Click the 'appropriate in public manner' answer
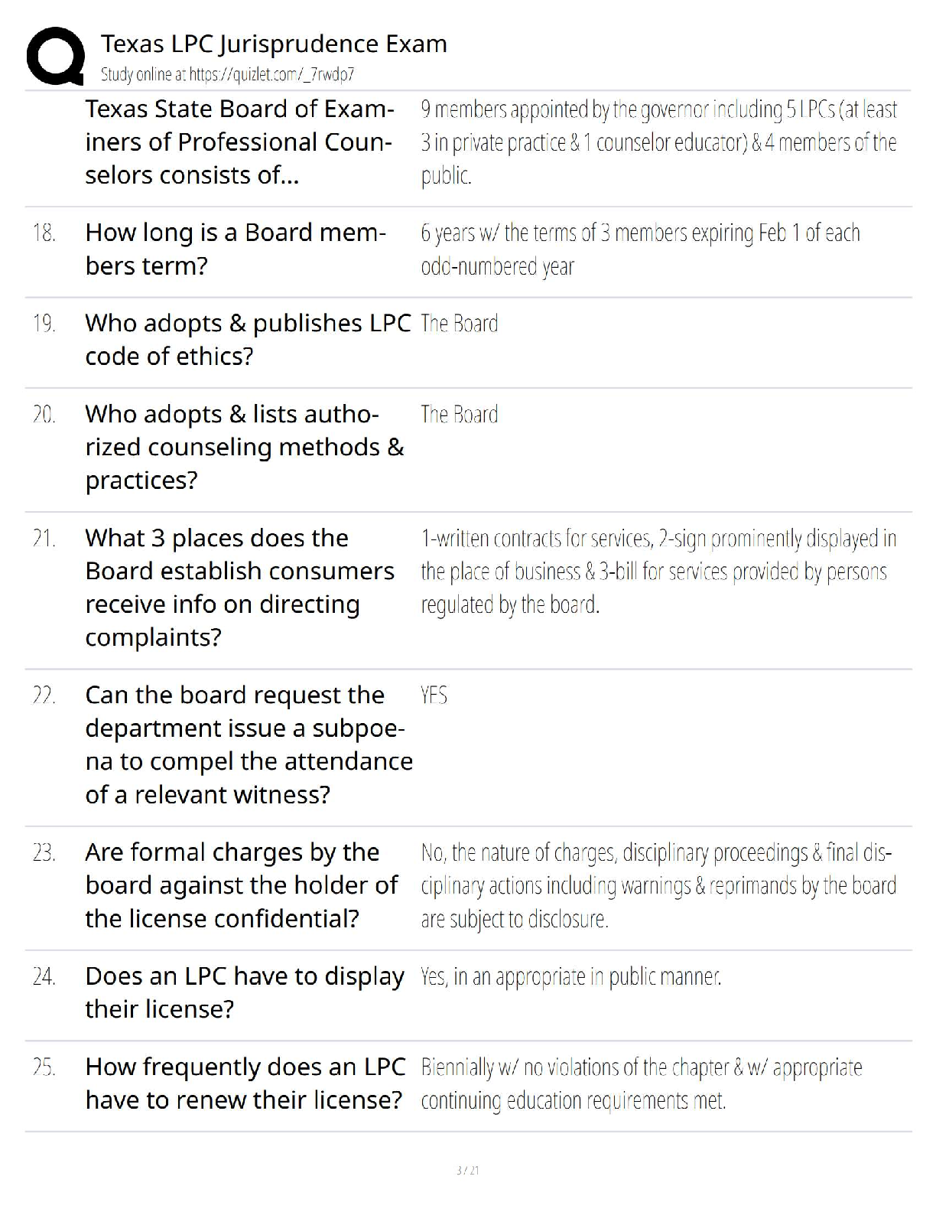 pos(570,977)
